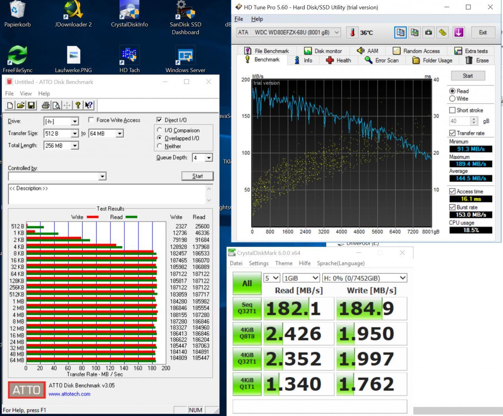
Task: Switch to the Random Access tab
Action: (416, 51)
